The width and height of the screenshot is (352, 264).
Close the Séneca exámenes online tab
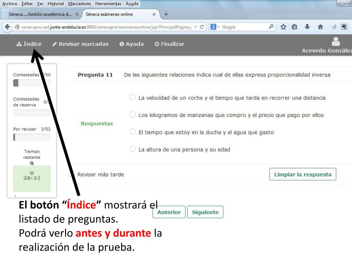point(154,14)
